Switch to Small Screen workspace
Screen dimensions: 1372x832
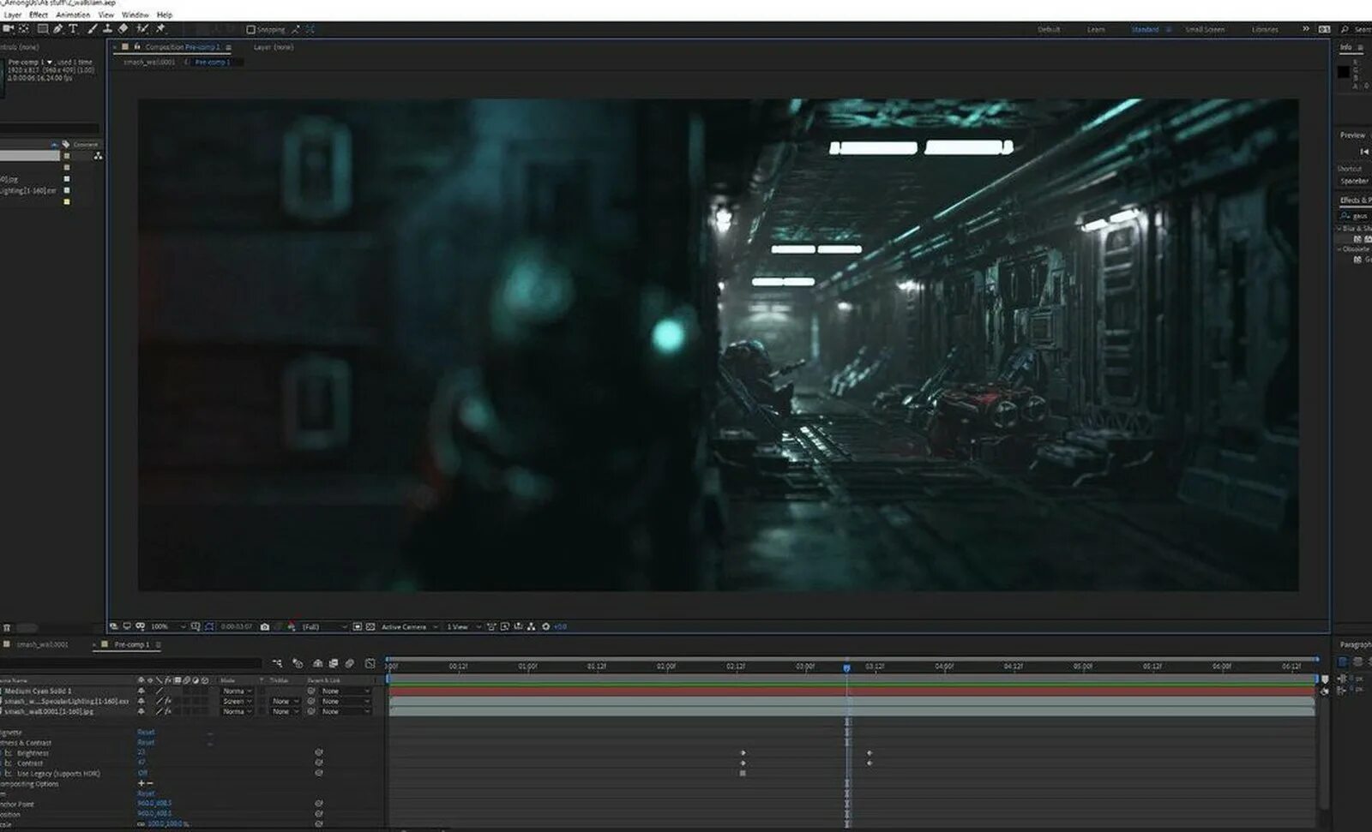click(x=1205, y=29)
